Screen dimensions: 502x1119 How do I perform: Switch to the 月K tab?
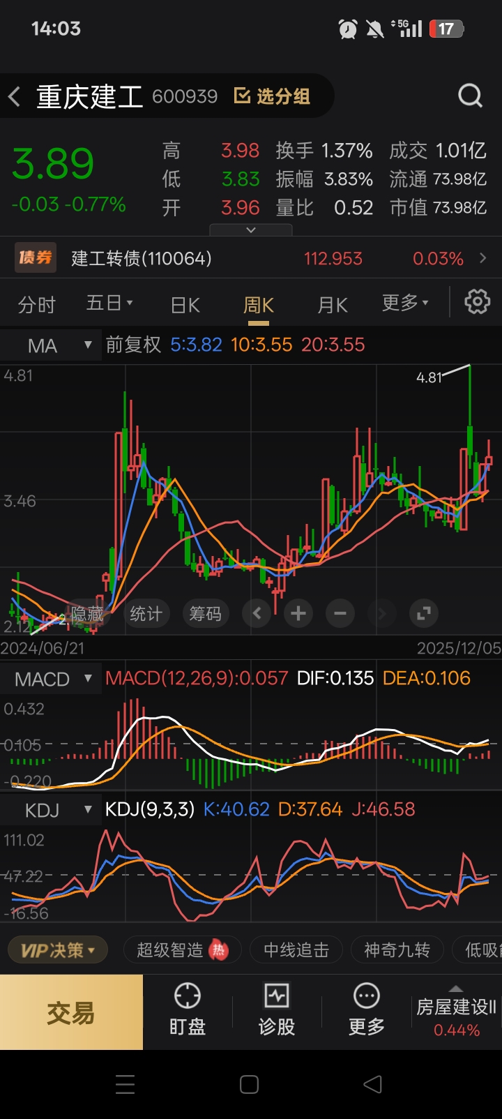click(x=333, y=305)
